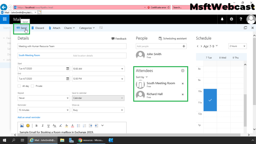Open the user profile avatar
Image resolution: width=256 pixels, height=144 pixels.
point(250,19)
